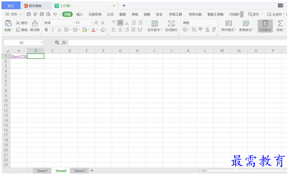289x176 pixels.
Task: Switch to the Sheet1 tab
Action: [42, 171]
